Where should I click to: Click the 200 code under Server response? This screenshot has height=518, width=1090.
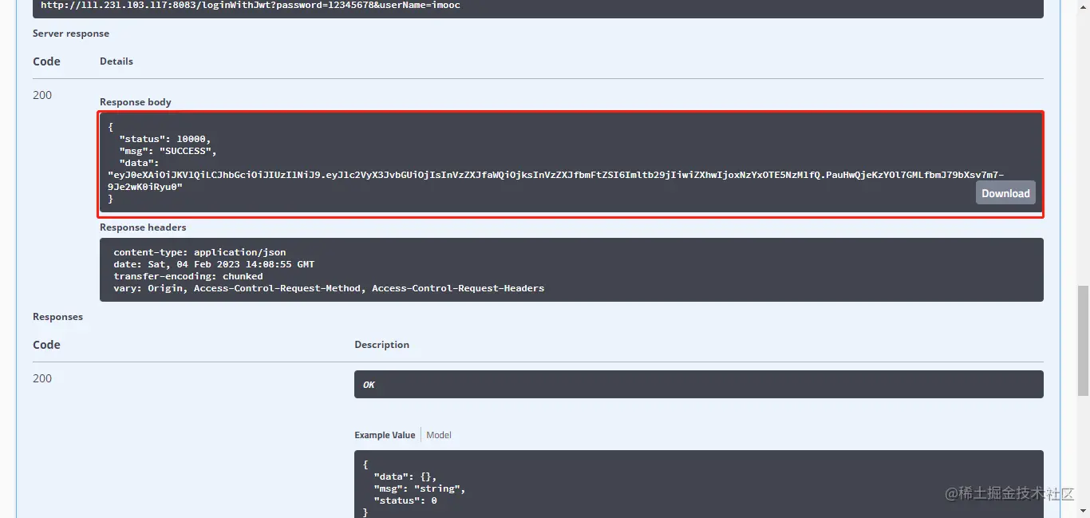click(x=42, y=95)
